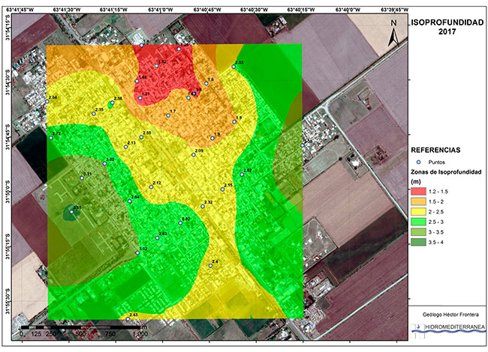
Task: Click the 1.000 scale bar label
Action: point(140,334)
